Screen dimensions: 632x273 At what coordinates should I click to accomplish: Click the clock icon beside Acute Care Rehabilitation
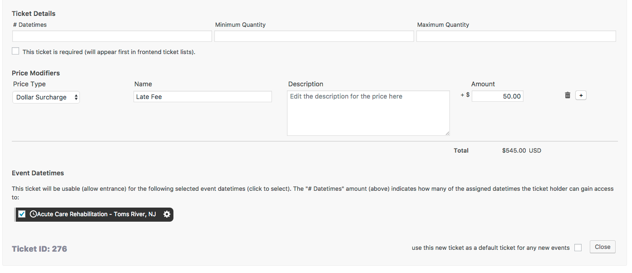(x=33, y=214)
